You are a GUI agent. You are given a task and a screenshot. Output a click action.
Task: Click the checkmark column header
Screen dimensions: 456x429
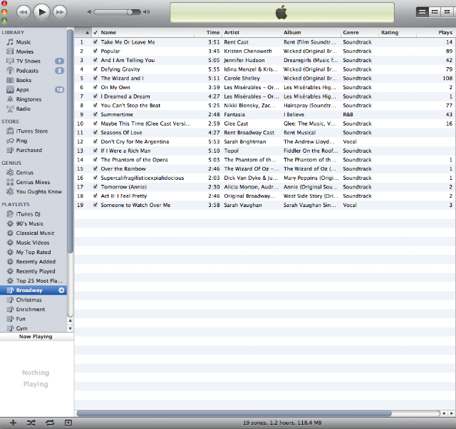click(x=95, y=32)
